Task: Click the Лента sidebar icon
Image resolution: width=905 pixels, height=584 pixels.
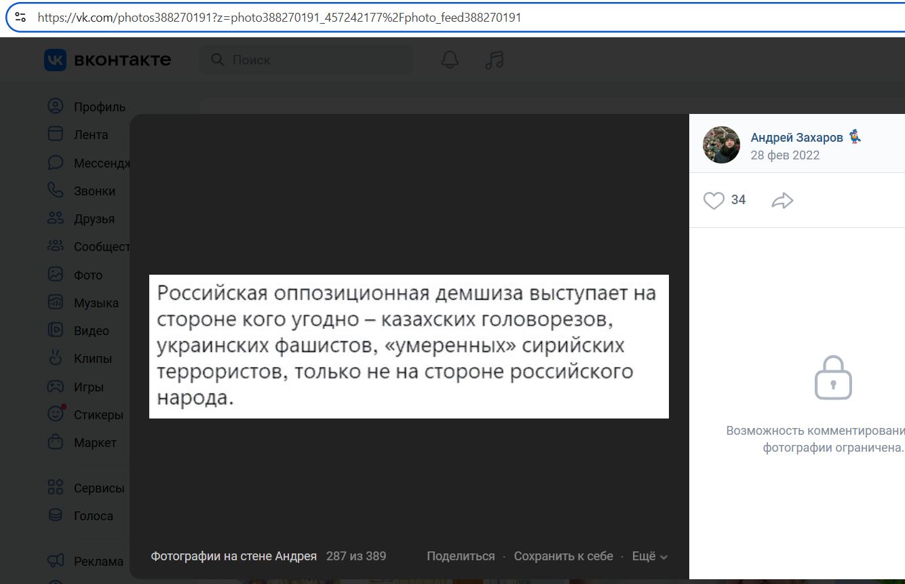Action: [55, 134]
